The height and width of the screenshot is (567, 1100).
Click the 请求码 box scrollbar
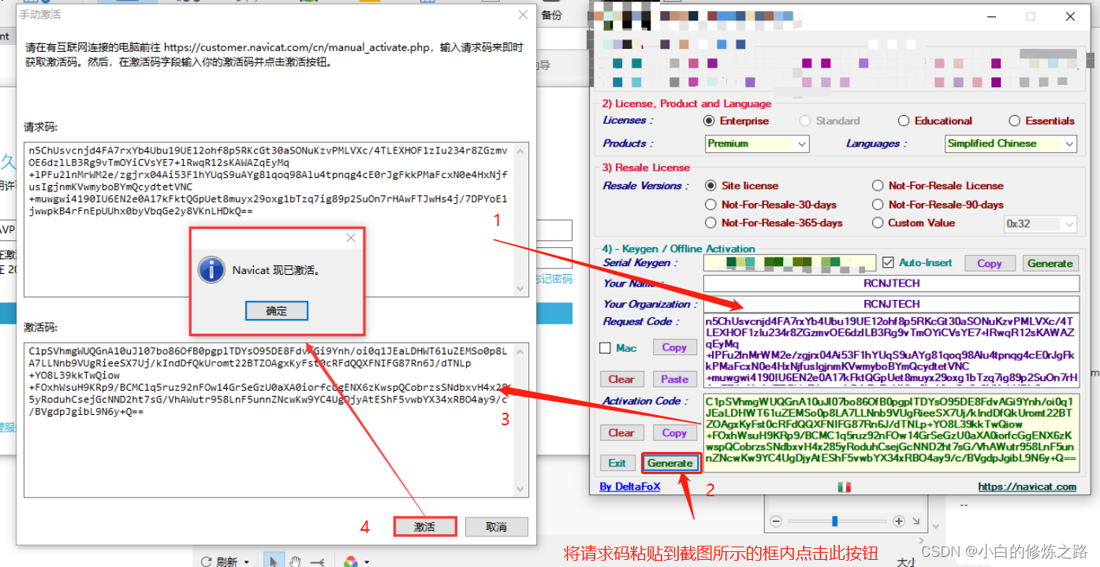(520, 220)
